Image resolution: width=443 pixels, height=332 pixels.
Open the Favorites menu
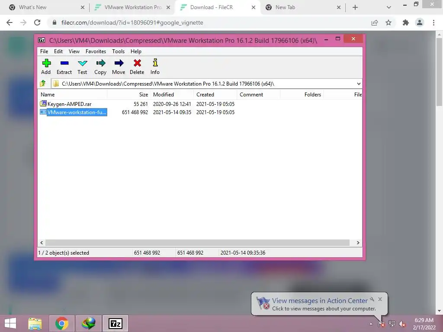pos(96,51)
